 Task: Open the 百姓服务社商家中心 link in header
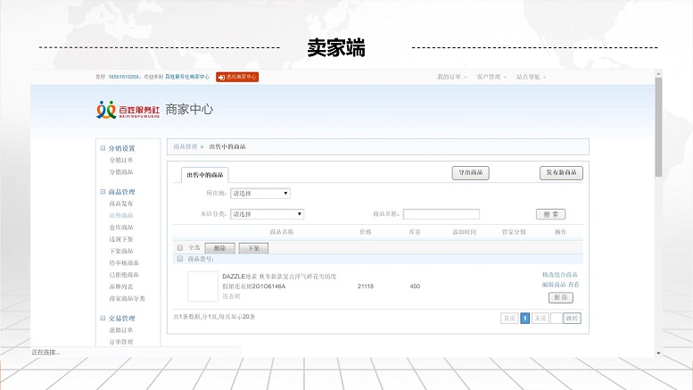pos(187,77)
